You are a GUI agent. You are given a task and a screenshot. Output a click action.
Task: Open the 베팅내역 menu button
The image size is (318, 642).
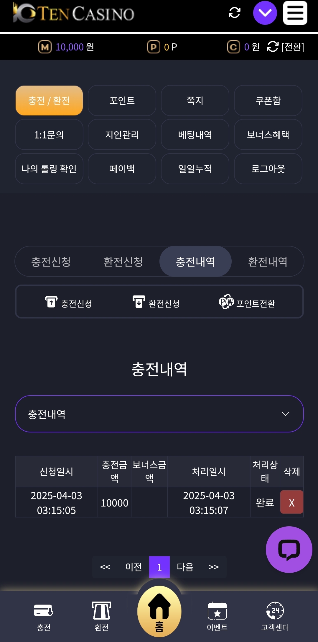tap(195, 135)
